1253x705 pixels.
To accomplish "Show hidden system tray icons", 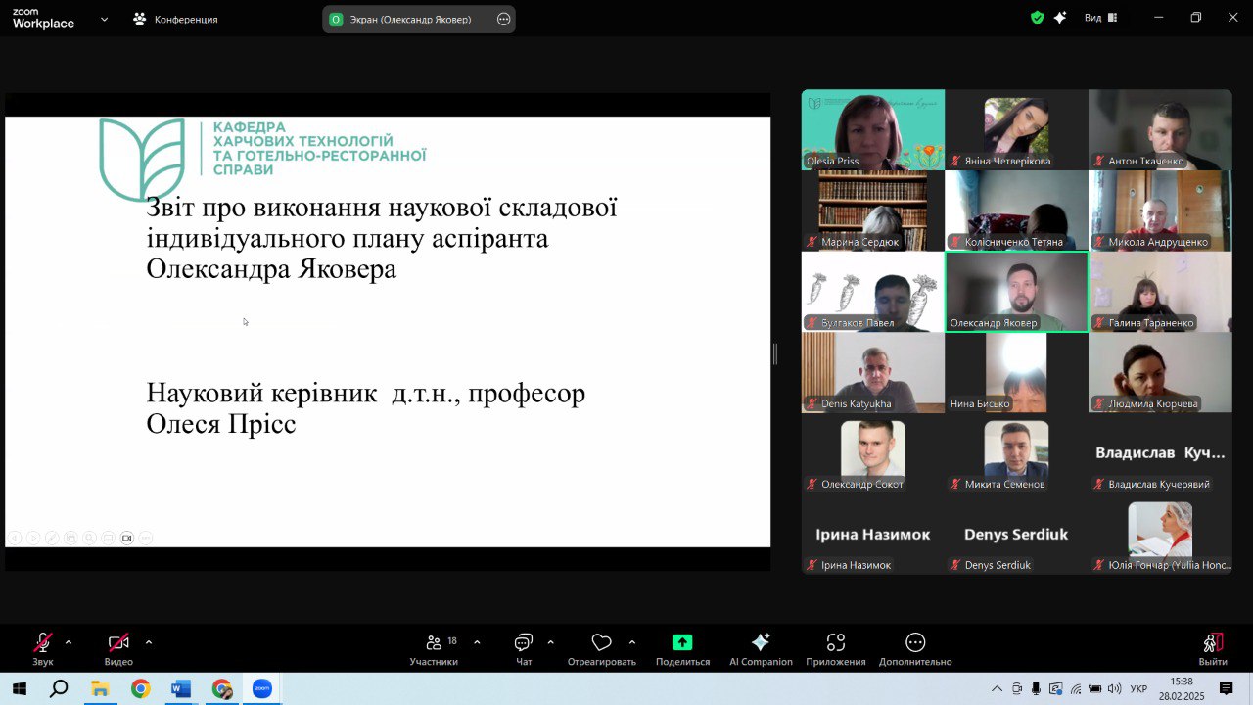I will (x=997, y=688).
